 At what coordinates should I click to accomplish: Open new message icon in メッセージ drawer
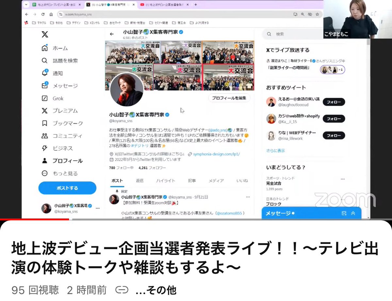click(x=344, y=213)
